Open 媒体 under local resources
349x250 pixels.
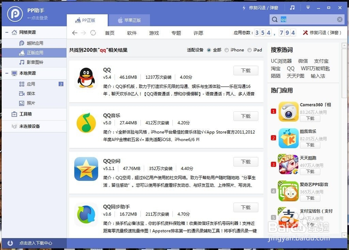click(34, 94)
